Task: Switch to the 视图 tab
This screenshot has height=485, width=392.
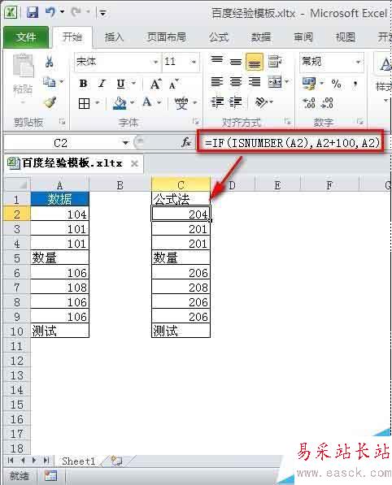Action: (x=346, y=37)
